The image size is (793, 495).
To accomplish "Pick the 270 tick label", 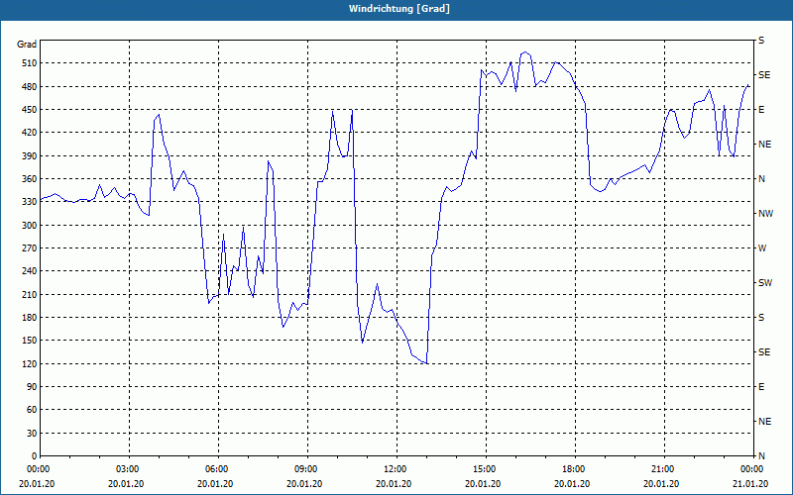I will tap(29, 248).
